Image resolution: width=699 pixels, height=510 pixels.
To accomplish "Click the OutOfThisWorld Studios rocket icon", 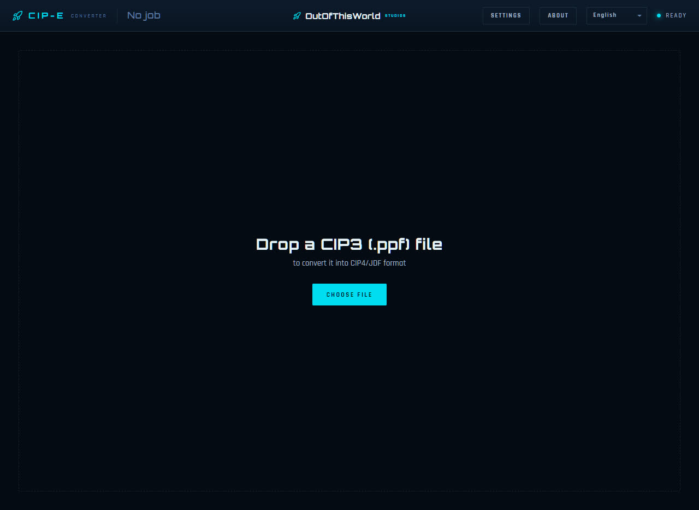I will pyautogui.click(x=297, y=16).
